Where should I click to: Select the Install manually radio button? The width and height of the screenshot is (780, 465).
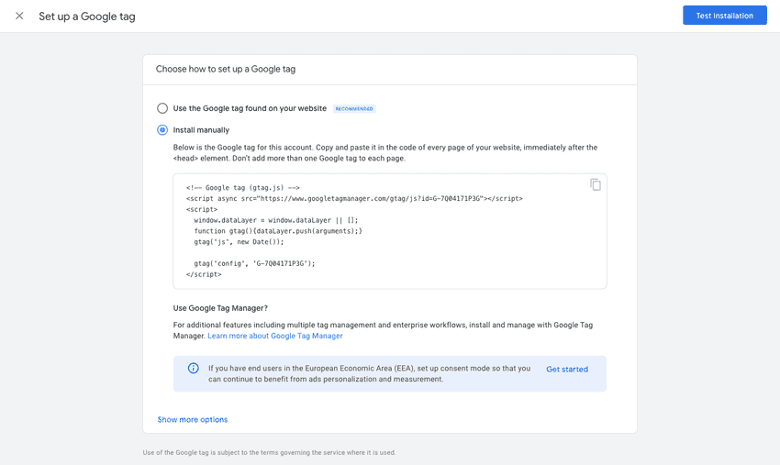[x=162, y=130]
